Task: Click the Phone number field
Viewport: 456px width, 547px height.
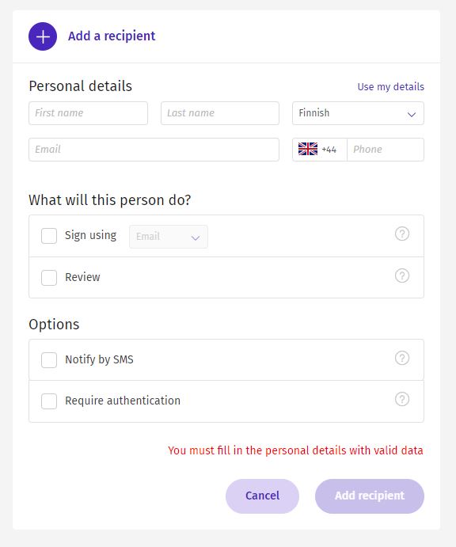Action: [386, 150]
